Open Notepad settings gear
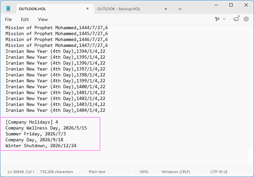Image resolution: width=254 pixels, height=177 pixels. [x=246, y=19]
